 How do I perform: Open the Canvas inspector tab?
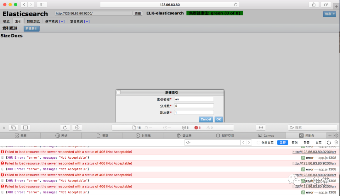[x=266, y=136]
